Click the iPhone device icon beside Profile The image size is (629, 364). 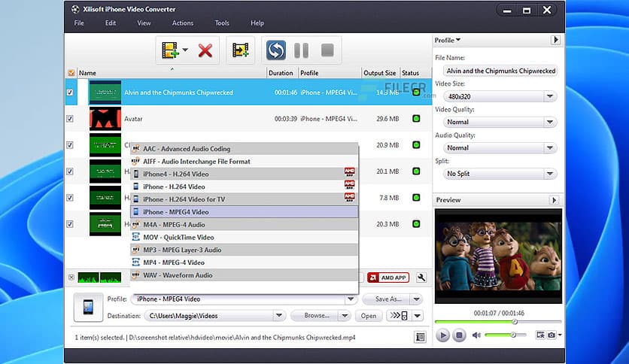click(x=88, y=308)
